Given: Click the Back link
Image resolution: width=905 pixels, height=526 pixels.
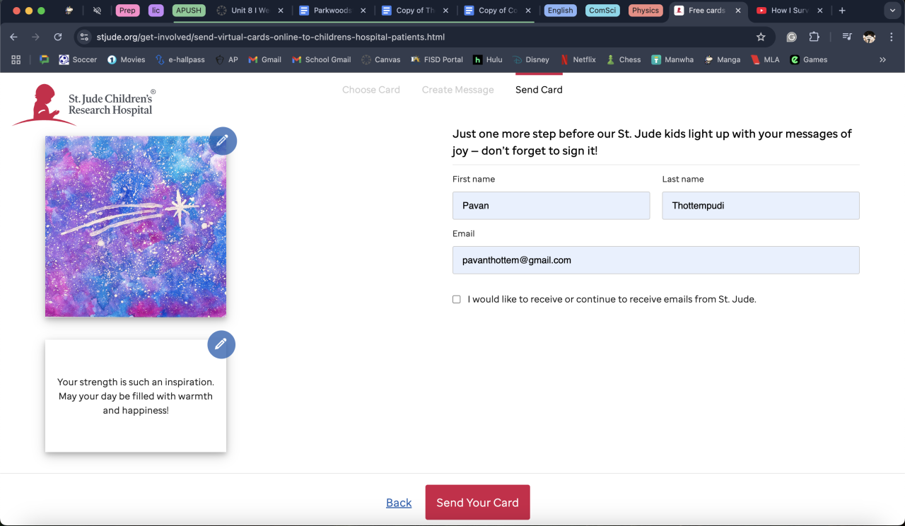Looking at the screenshot, I should pos(399,503).
